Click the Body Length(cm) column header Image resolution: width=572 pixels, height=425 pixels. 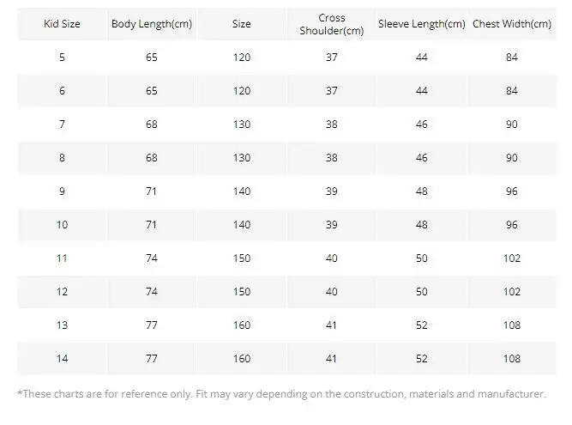[x=152, y=24]
